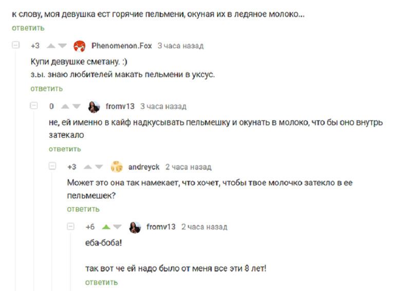Collapse the andreyck comment thread
Viewport: 395px width, 291px height.
(x=52, y=166)
